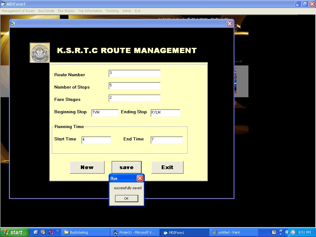Switch to the untitled - Paint taskbar button
Screen dimensions: 316x237
pos(234,233)
